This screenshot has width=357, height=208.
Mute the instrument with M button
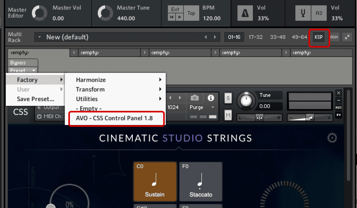click(228, 115)
